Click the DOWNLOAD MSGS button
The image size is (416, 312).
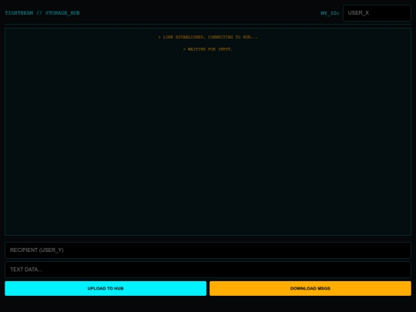click(310, 288)
